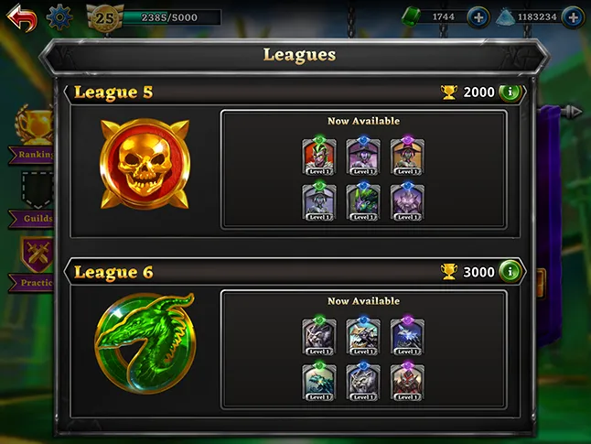This screenshot has height=444, width=591.
Task: Click the green dragon League 6 emblem
Action: point(145,343)
